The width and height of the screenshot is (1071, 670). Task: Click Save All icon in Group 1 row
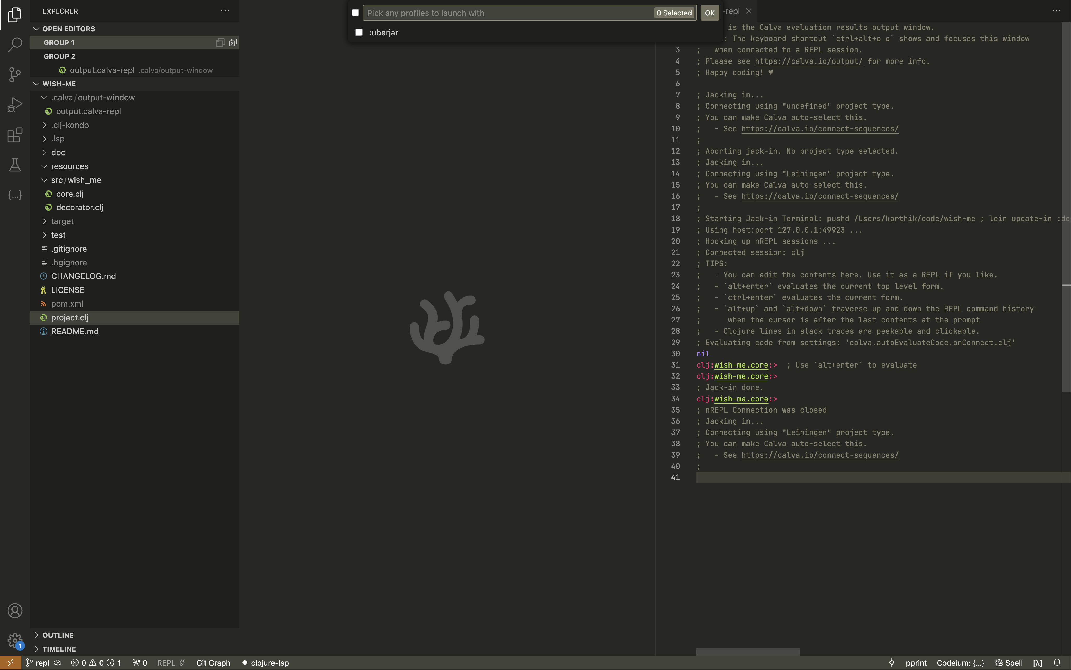[220, 42]
